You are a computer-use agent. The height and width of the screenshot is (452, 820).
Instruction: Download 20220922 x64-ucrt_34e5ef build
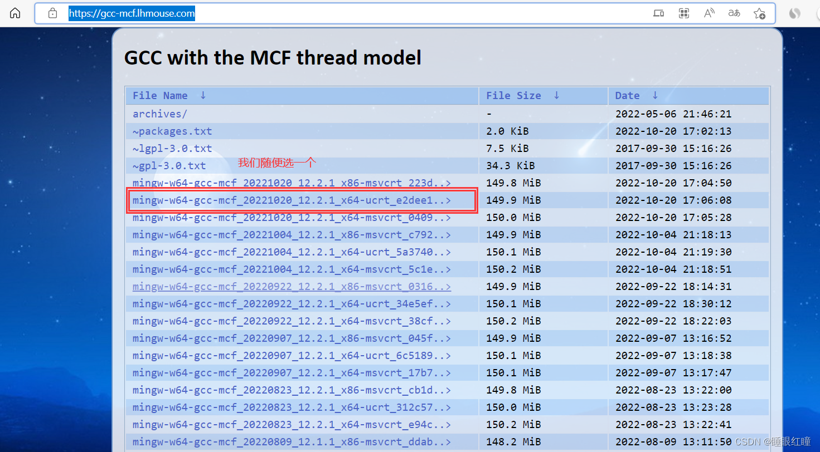[x=292, y=303]
